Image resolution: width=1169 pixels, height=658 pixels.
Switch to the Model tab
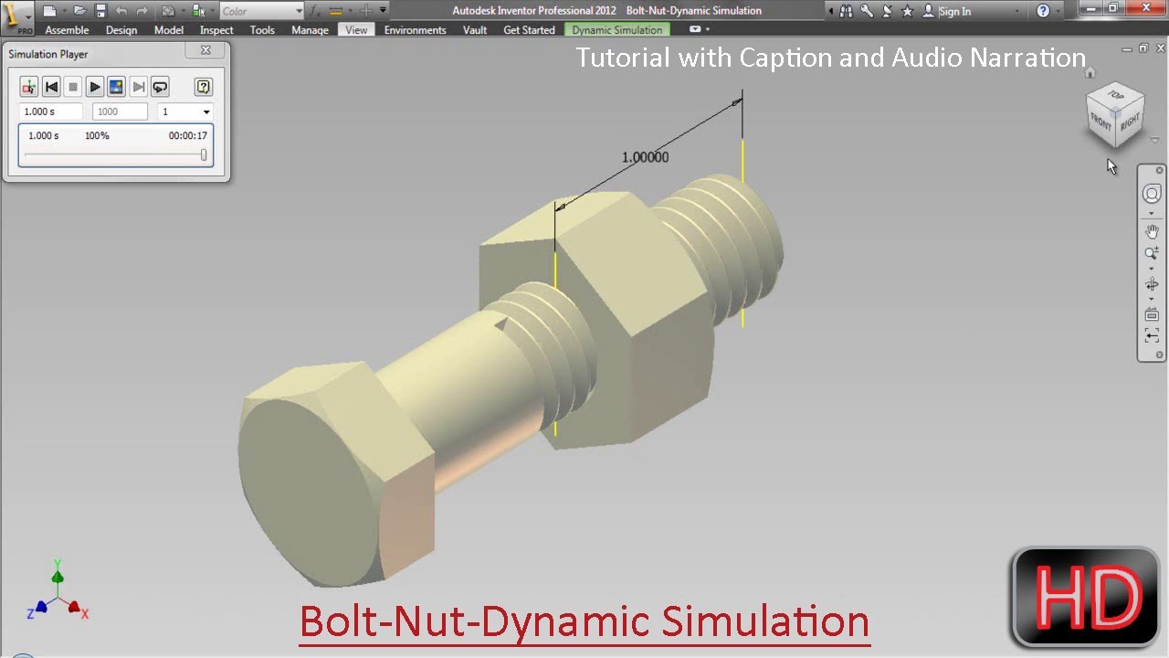point(169,30)
